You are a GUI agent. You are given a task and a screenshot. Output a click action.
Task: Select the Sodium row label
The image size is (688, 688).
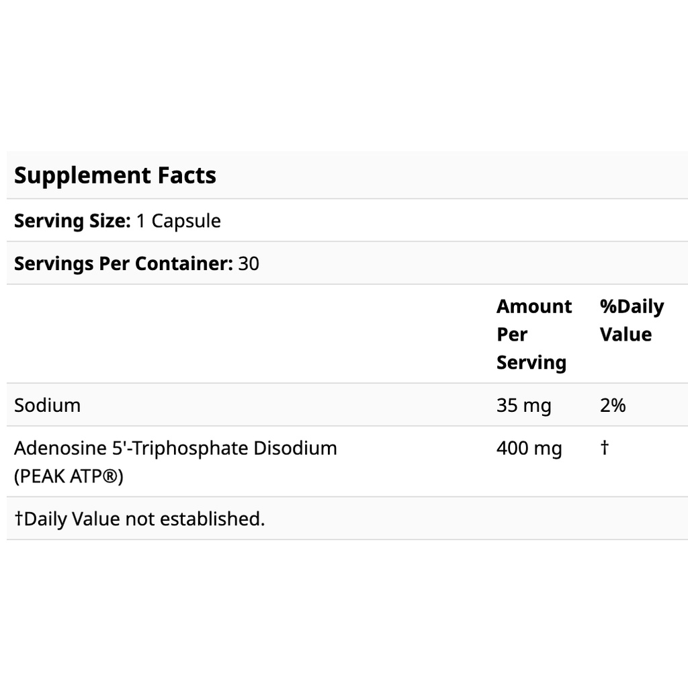[47, 405]
